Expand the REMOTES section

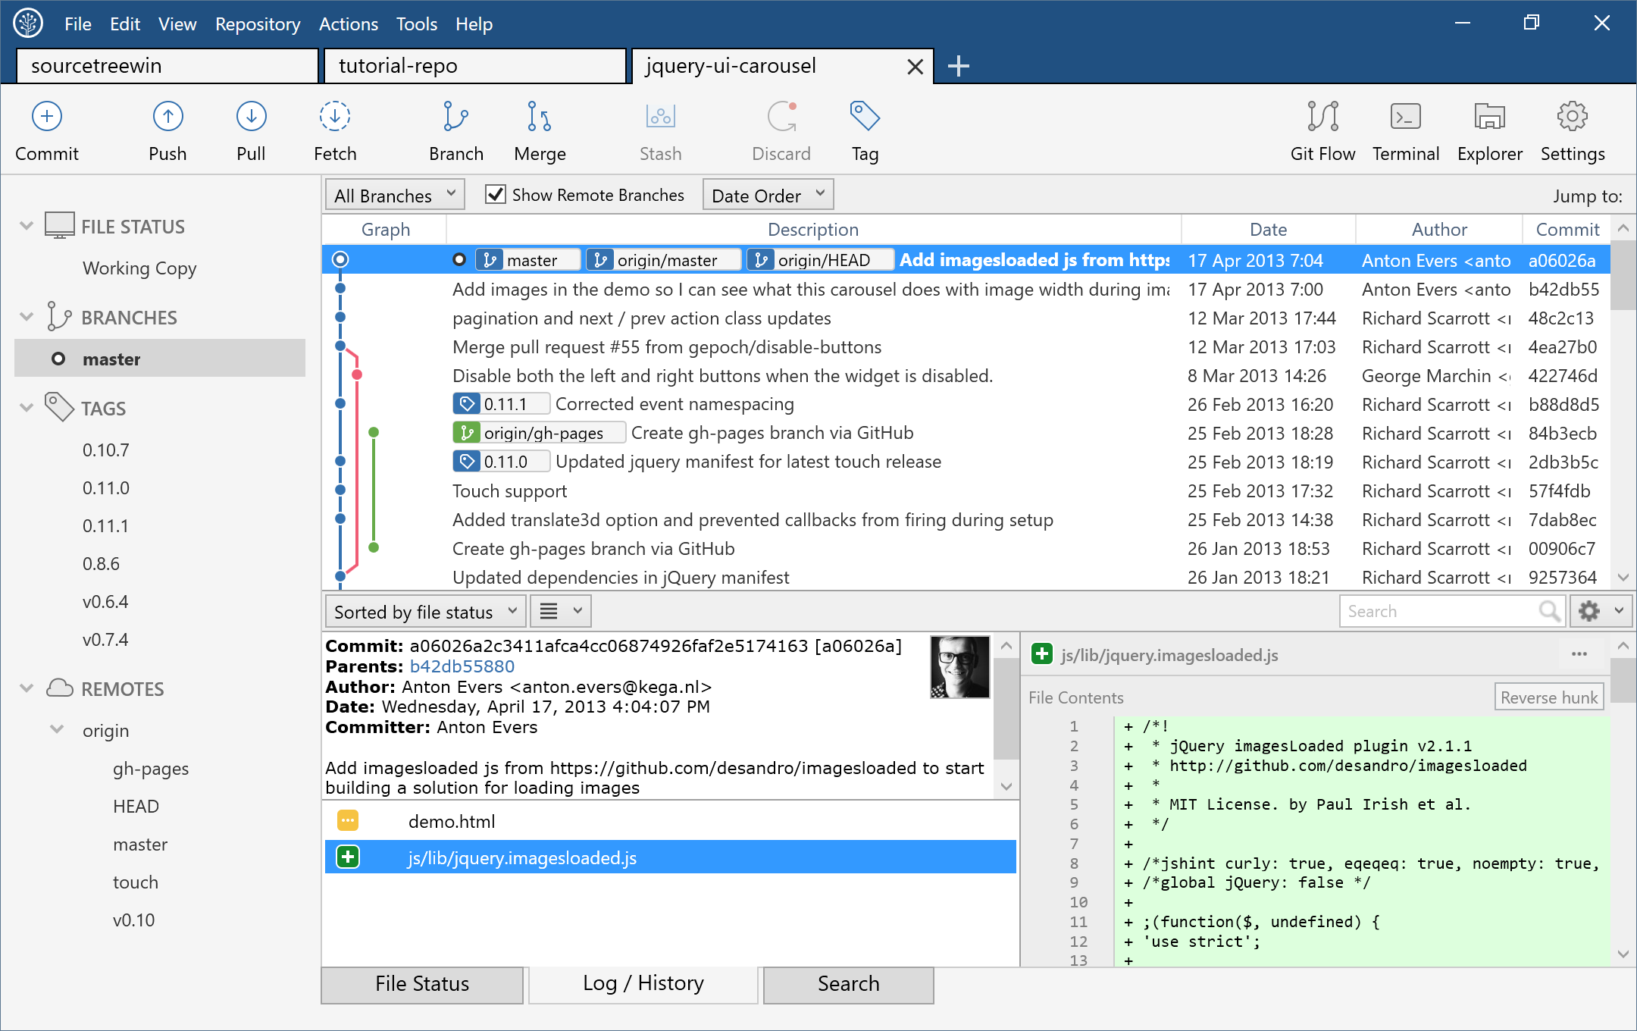click(27, 689)
